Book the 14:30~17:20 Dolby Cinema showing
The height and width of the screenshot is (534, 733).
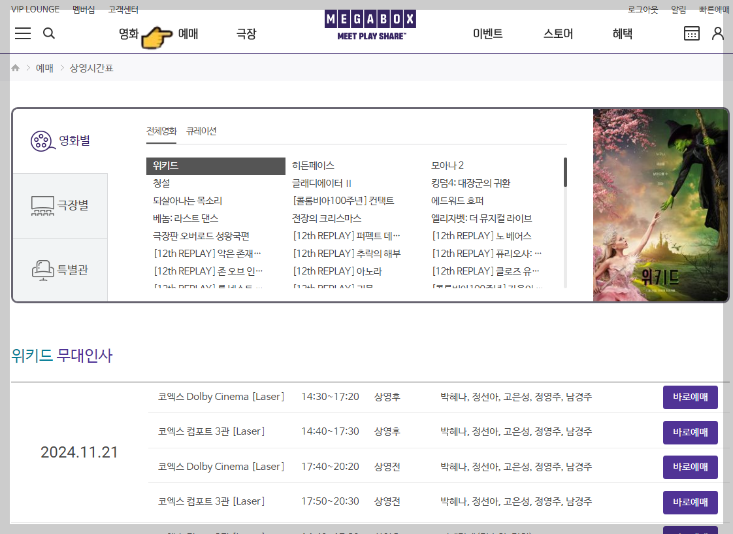pyautogui.click(x=690, y=397)
